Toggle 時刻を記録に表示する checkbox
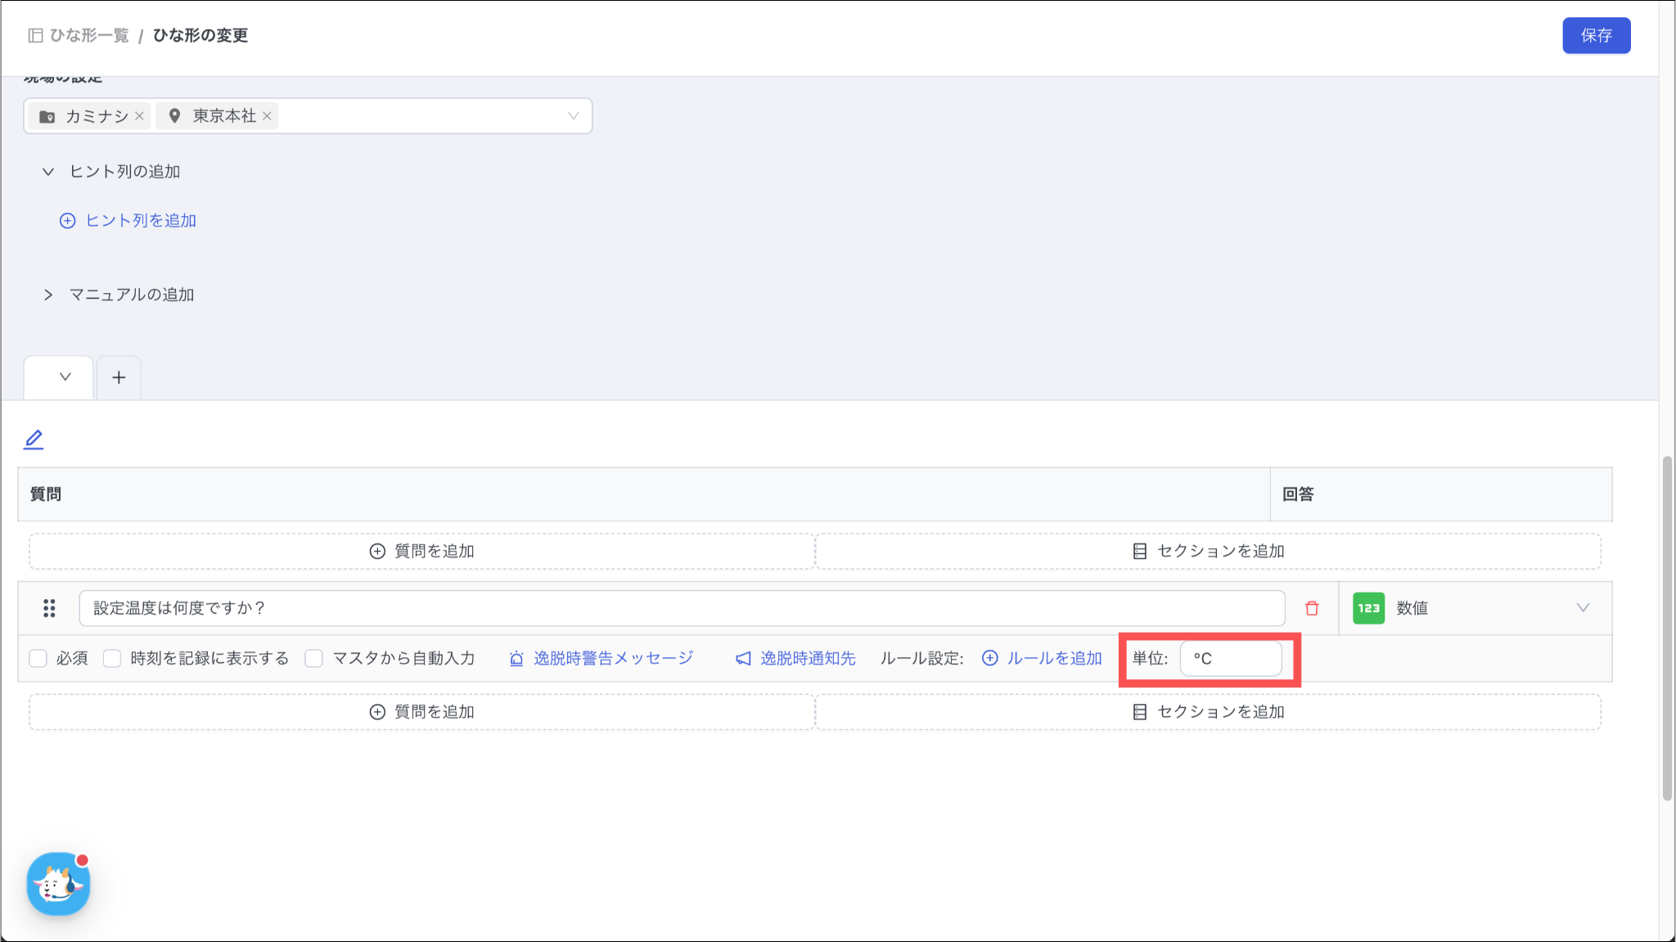 click(x=112, y=658)
